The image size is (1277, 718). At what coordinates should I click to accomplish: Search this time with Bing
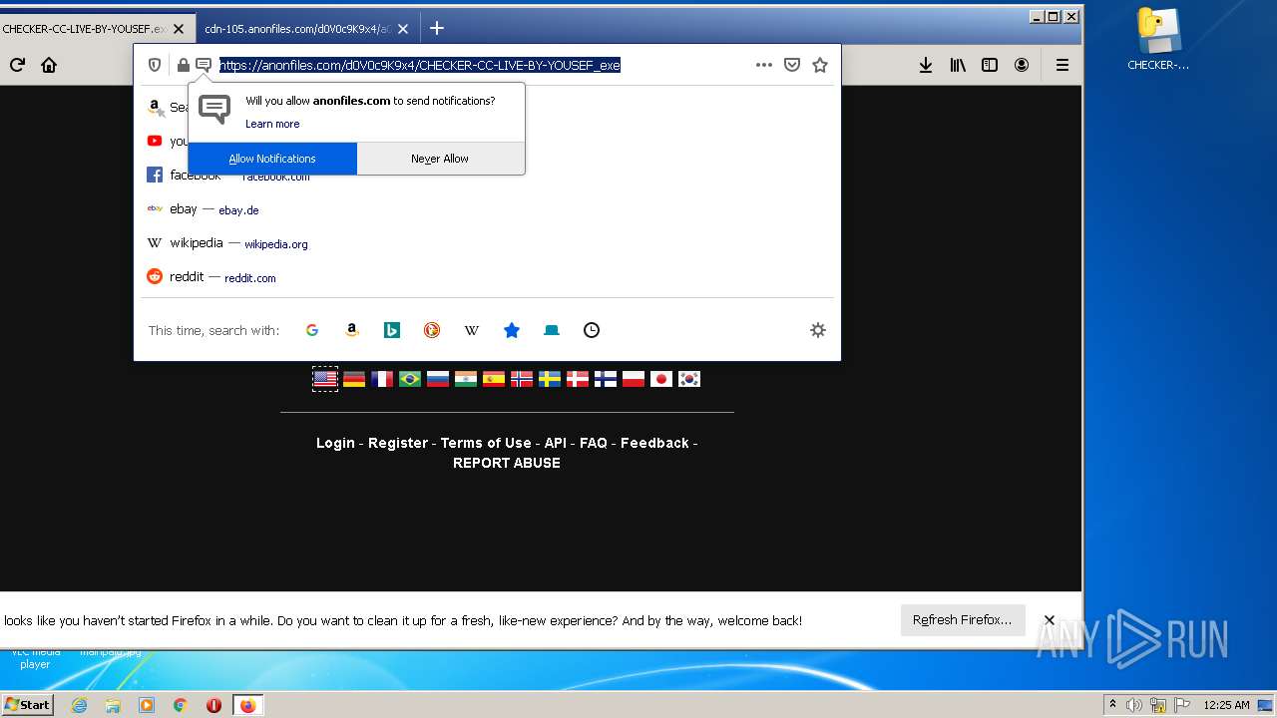click(392, 330)
